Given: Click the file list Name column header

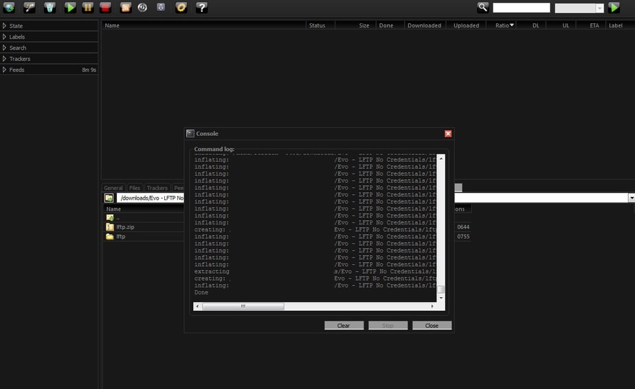Looking at the screenshot, I should tap(144, 209).
